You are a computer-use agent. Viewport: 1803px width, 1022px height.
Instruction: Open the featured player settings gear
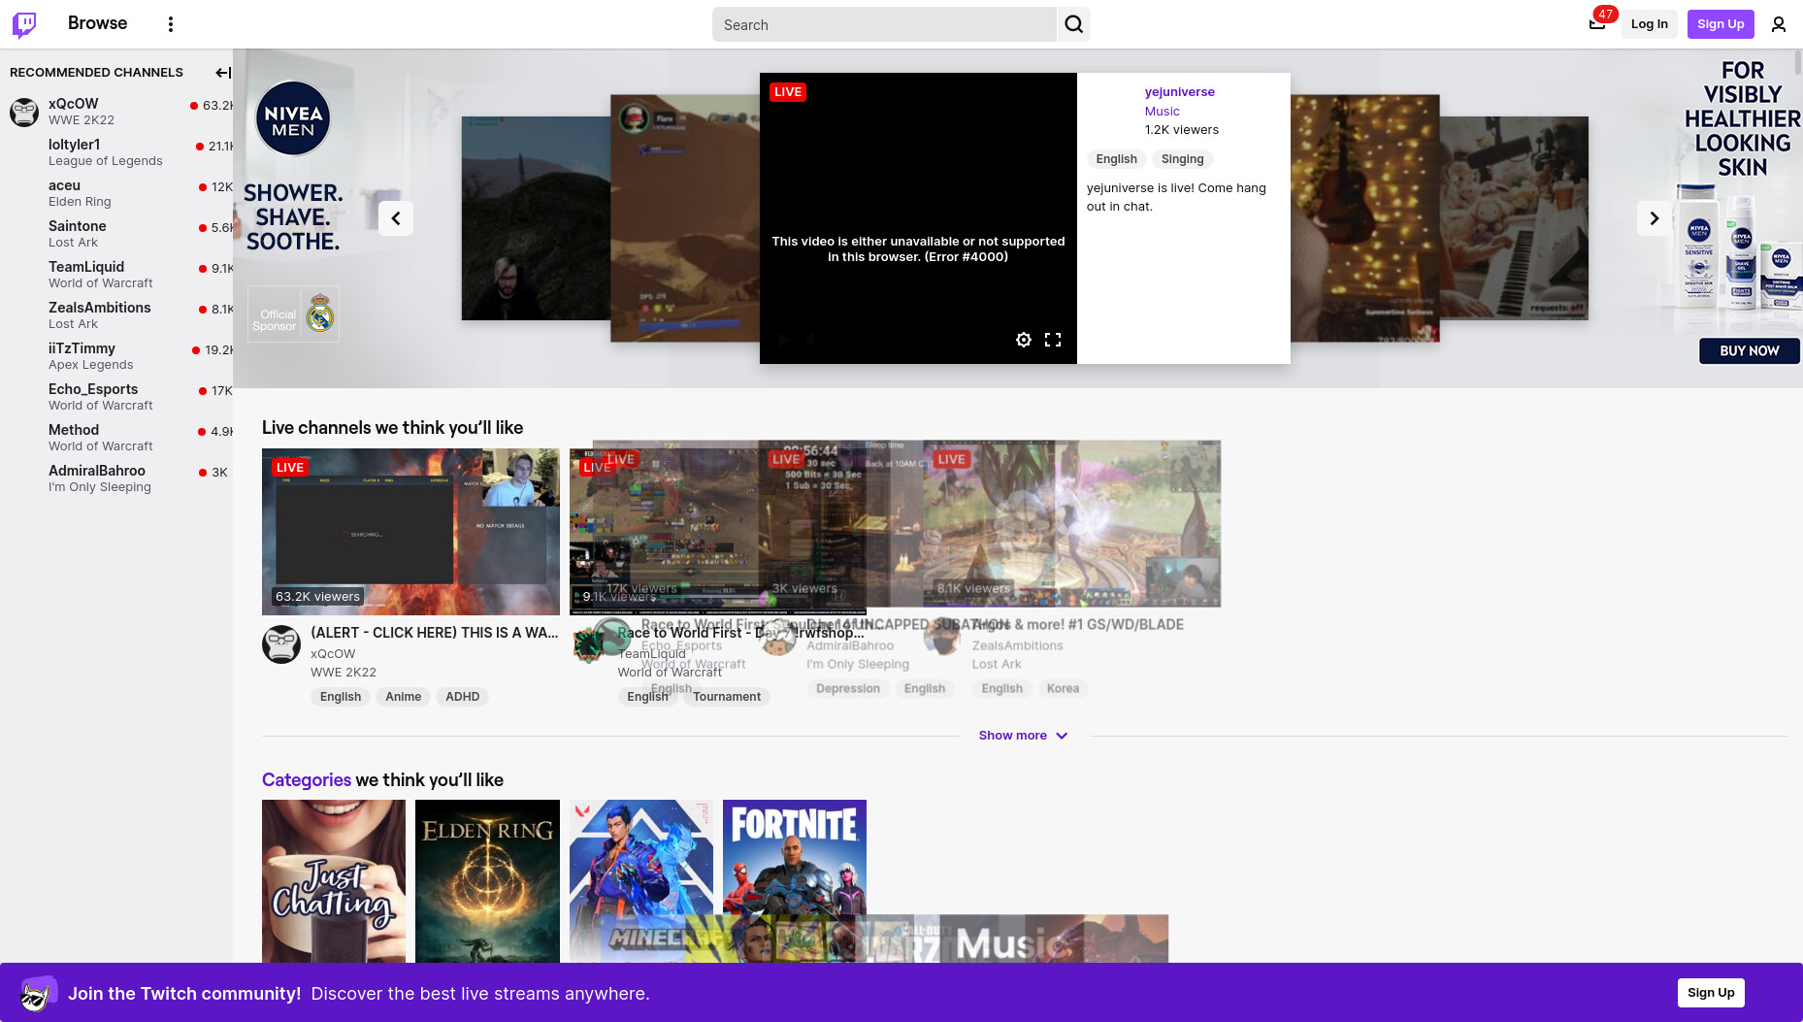1023,340
